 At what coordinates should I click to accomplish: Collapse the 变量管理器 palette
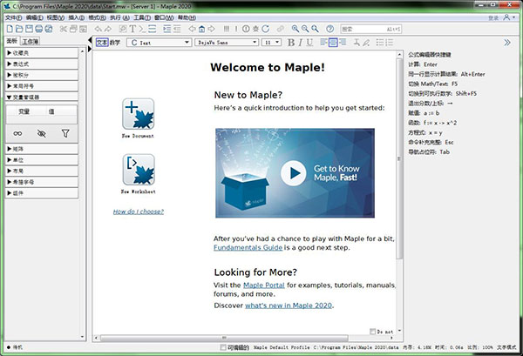[42, 97]
